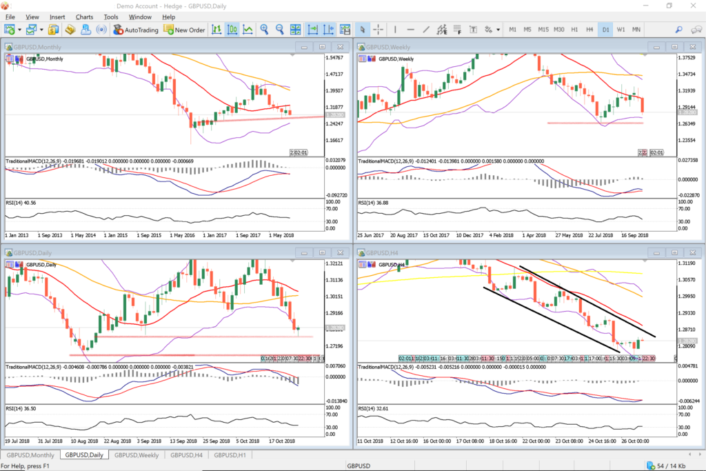Select the line chart style icon
Image resolution: width=706 pixels, height=471 pixels.
248,30
